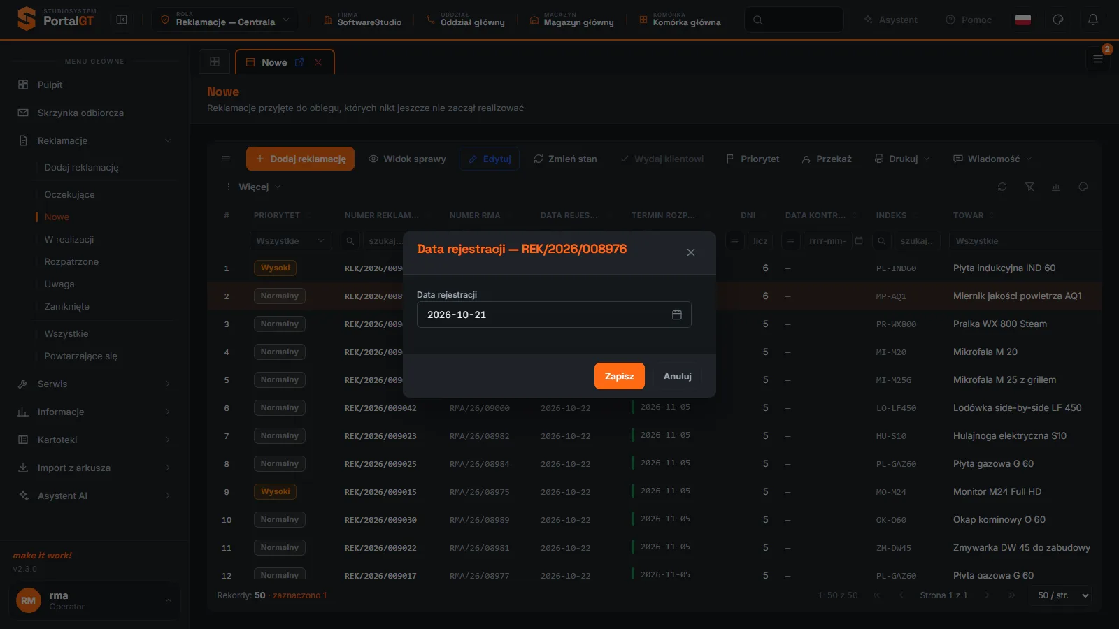Click the theme palette icon in header

1058,20
